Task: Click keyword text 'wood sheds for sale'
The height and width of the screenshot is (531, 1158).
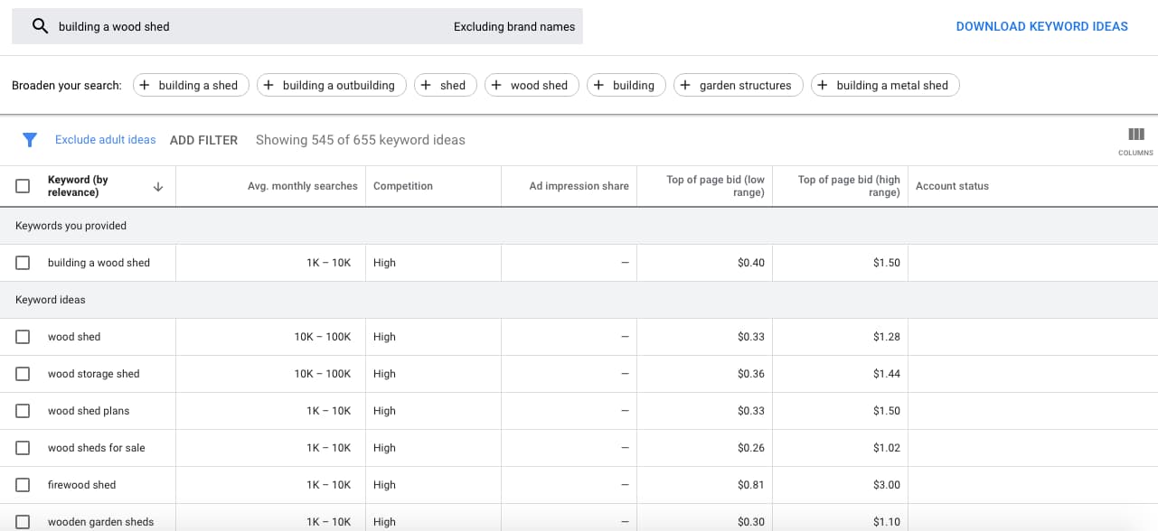Action: tap(97, 448)
